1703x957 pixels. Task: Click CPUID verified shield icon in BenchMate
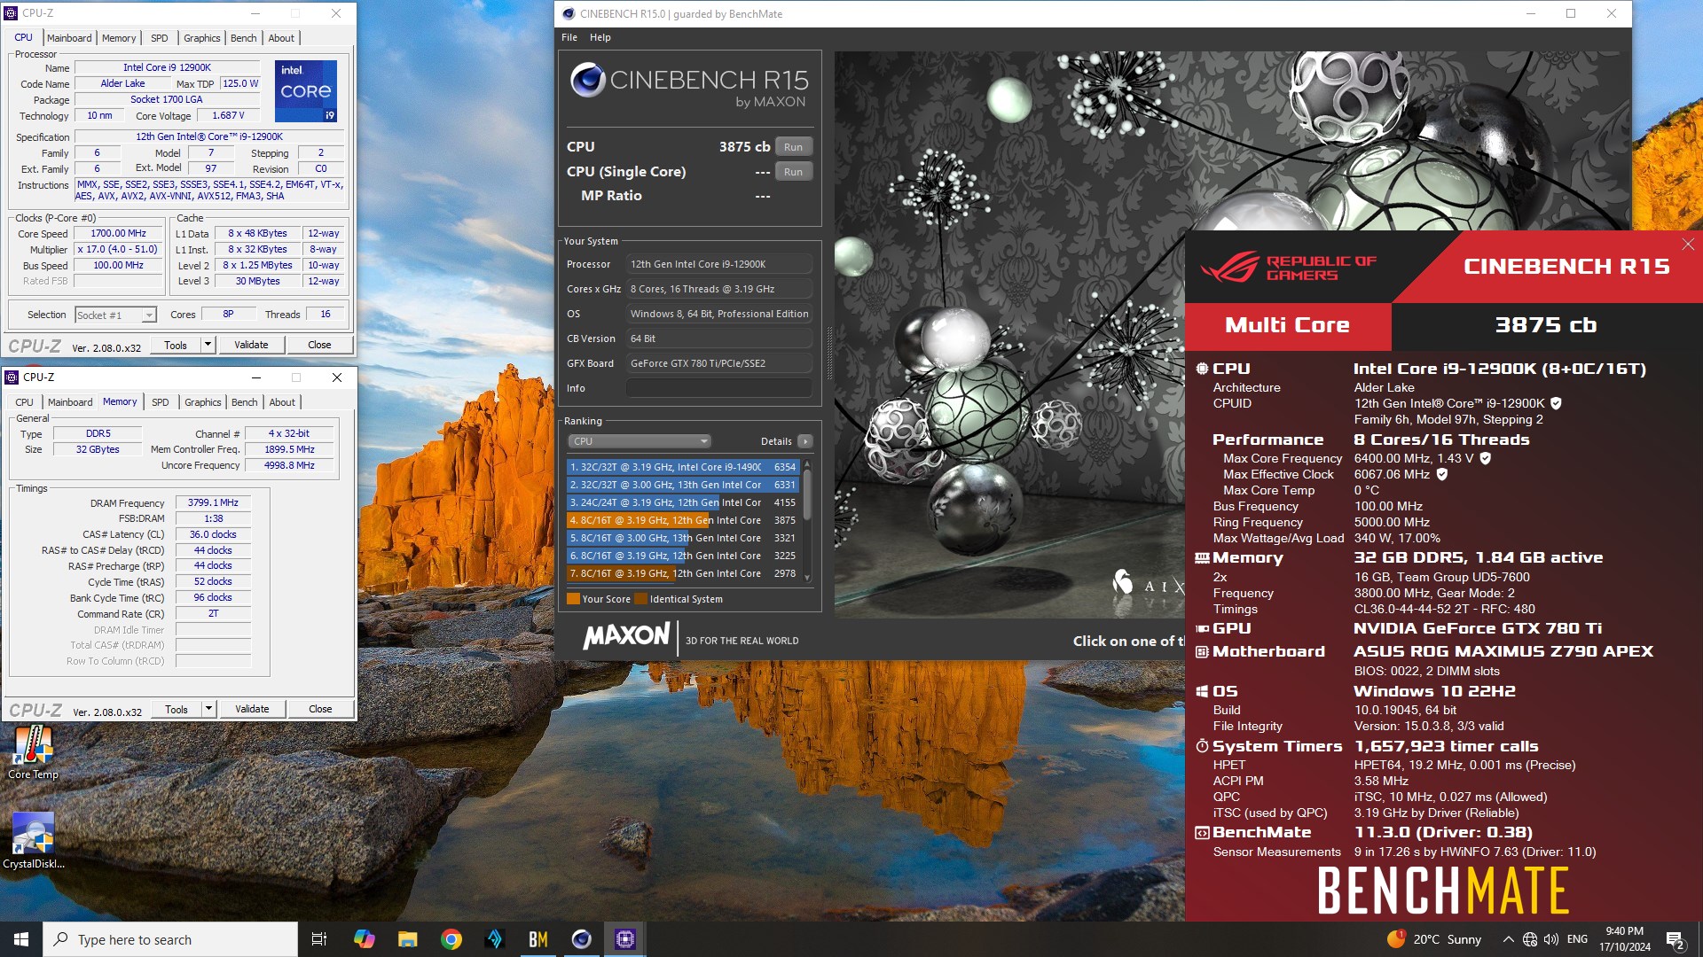[1556, 403]
